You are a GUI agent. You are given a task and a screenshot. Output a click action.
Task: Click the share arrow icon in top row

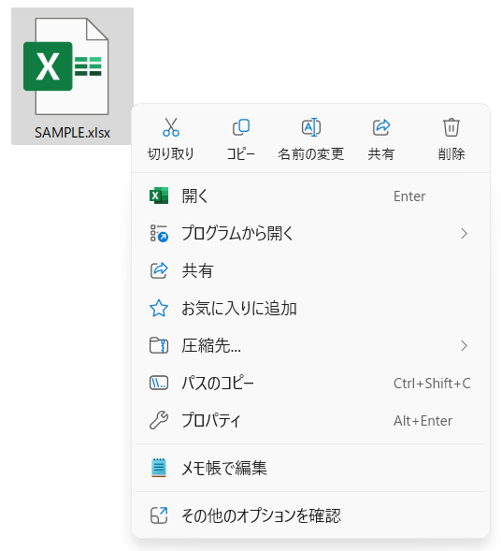381,127
